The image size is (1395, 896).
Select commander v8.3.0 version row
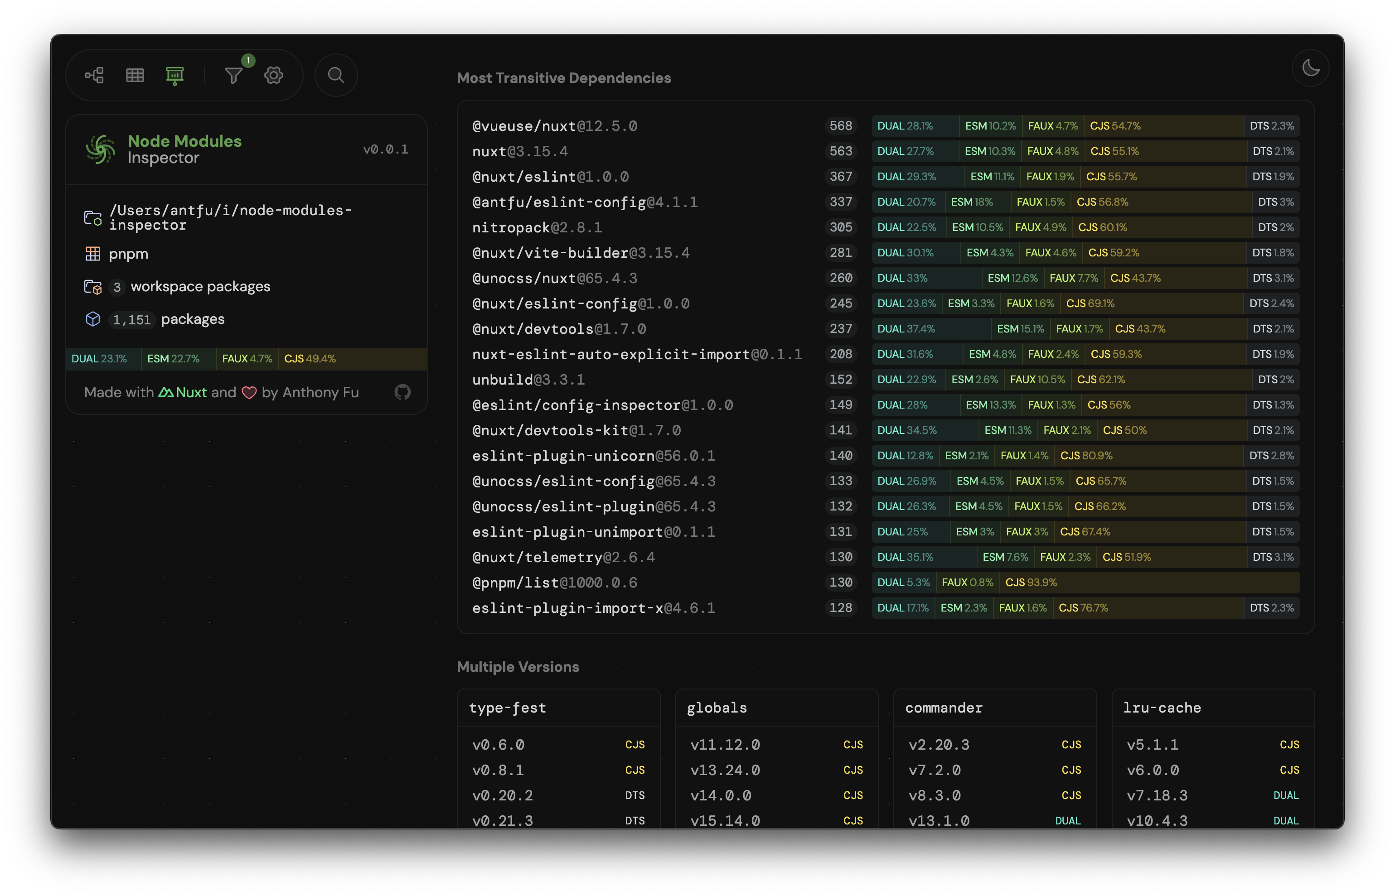[x=995, y=795]
